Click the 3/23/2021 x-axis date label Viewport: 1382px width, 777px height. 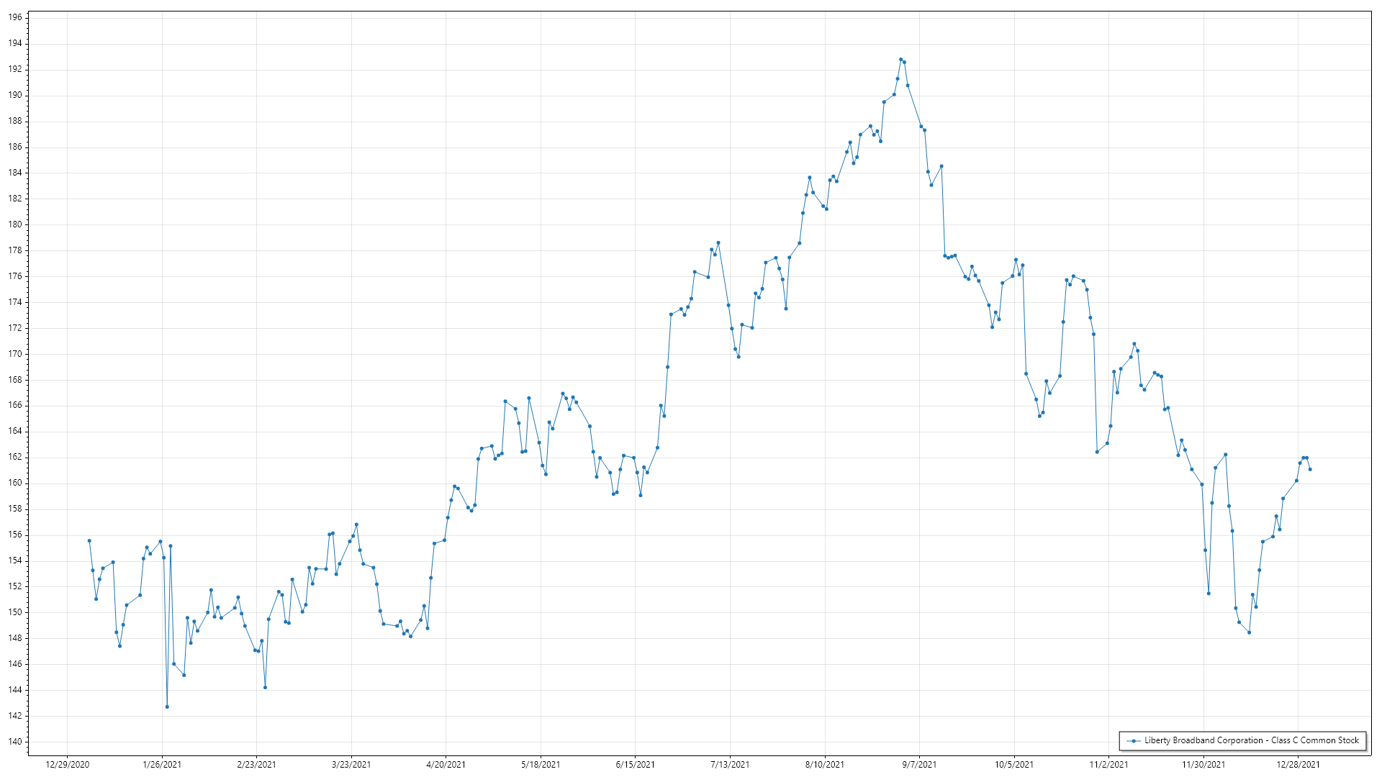(351, 764)
